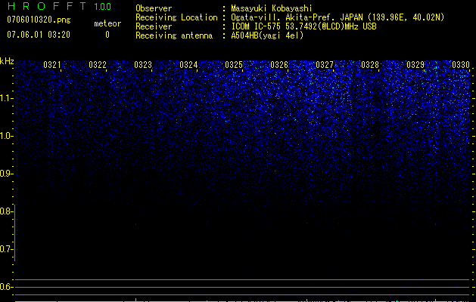Screen dimensions: 476x302
Task: Click the ICOM IC-575 53.7492 MHz USB text
Action: 303,26
